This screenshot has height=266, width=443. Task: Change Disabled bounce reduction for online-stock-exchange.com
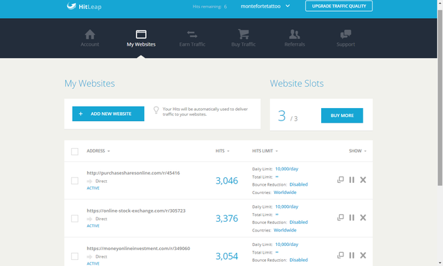coord(298,222)
